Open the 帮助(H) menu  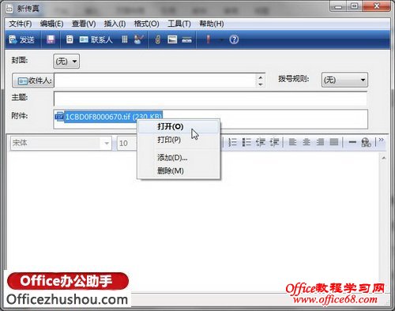pos(212,24)
